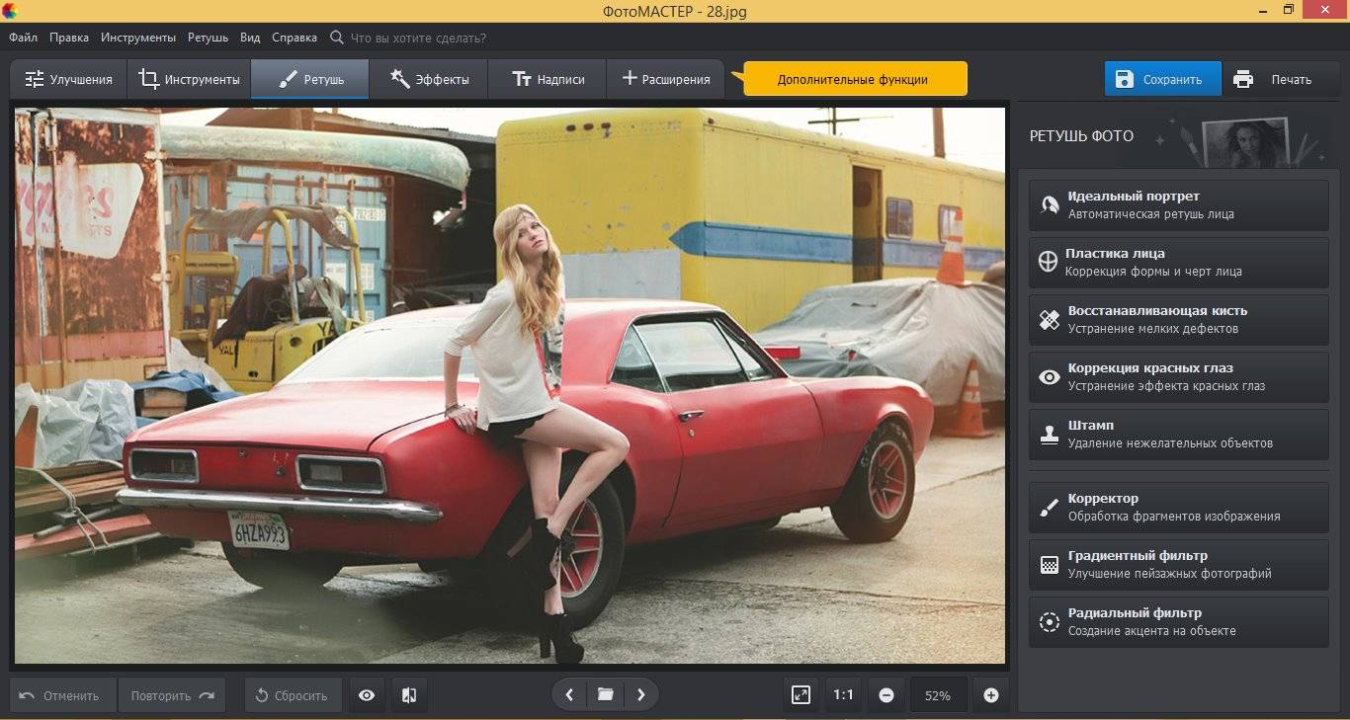Open the Вид menu
The image size is (1350, 720).
(x=250, y=38)
